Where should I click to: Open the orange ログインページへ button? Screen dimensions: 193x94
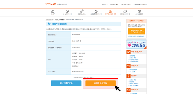click(136, 32)
